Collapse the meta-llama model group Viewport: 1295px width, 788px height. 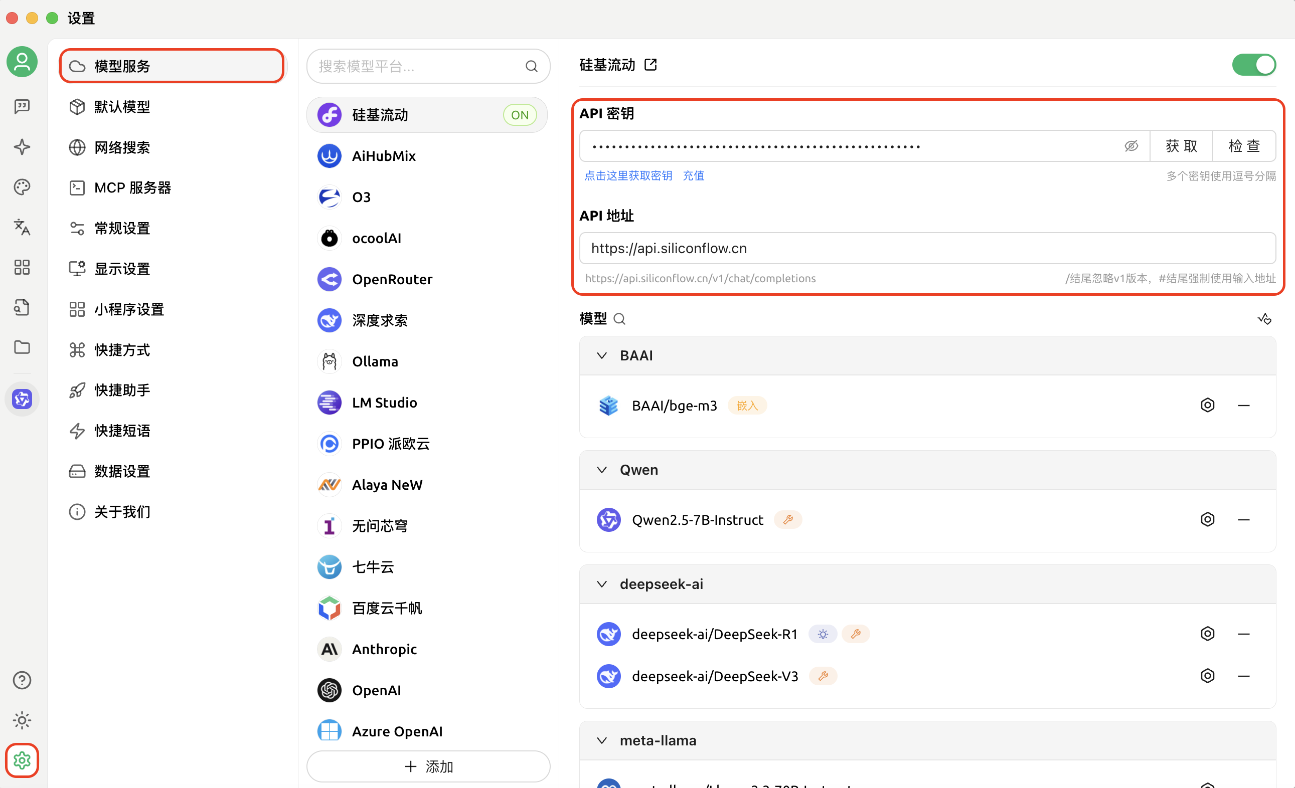pos(602,740)
